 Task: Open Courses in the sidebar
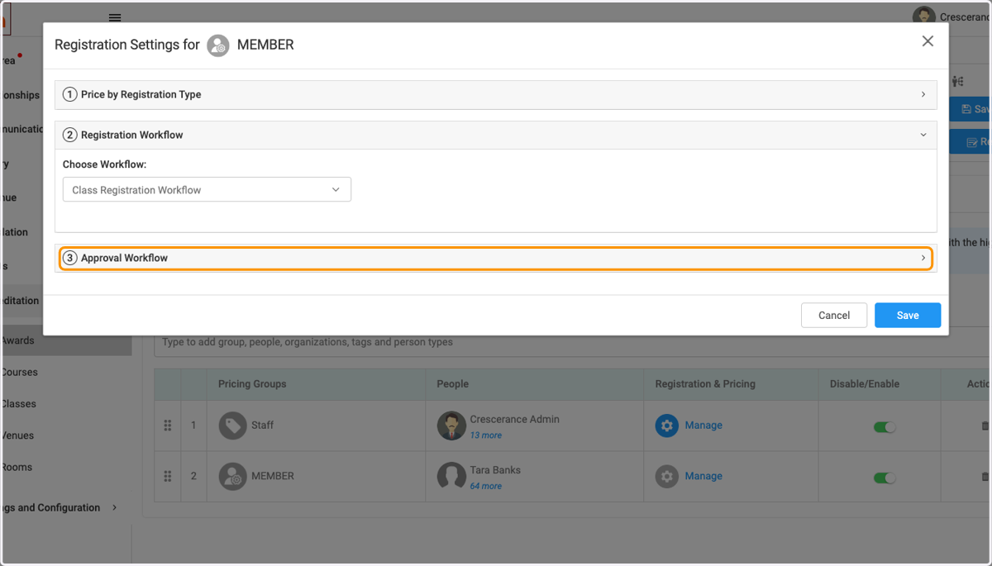tap(18, 372)
